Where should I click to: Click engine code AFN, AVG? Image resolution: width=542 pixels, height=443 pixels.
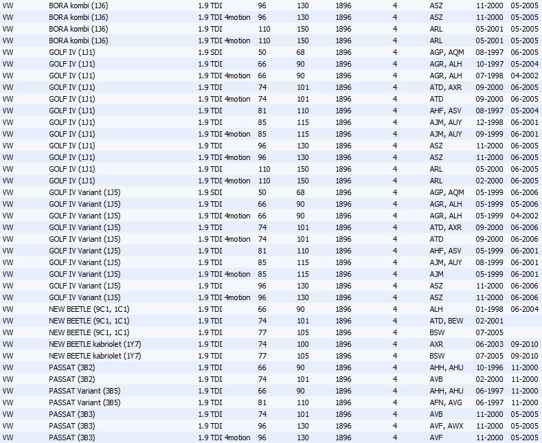446,402
